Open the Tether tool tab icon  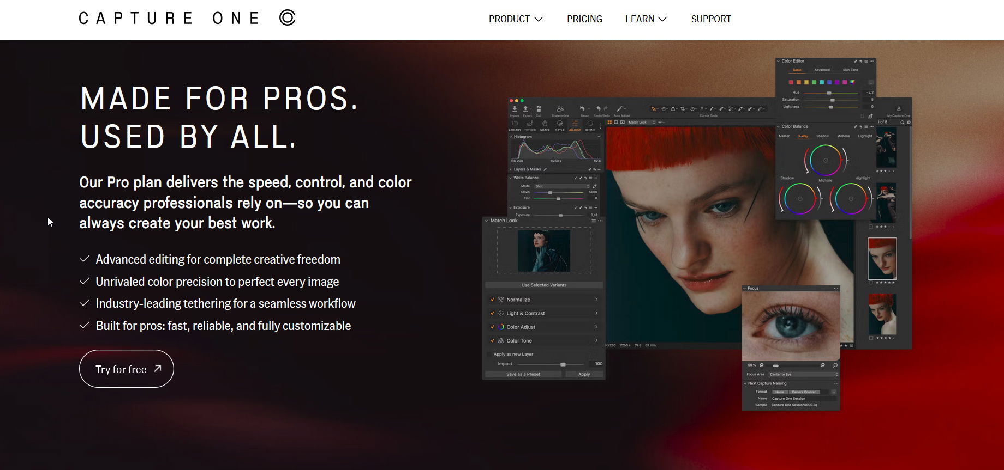pyautogui.click(x=530, y=124)
